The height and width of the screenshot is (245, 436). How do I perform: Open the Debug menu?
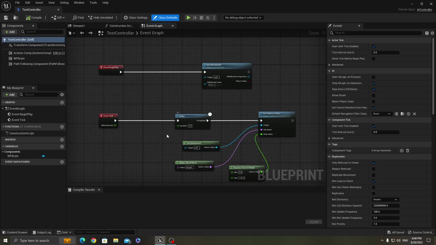64,3
